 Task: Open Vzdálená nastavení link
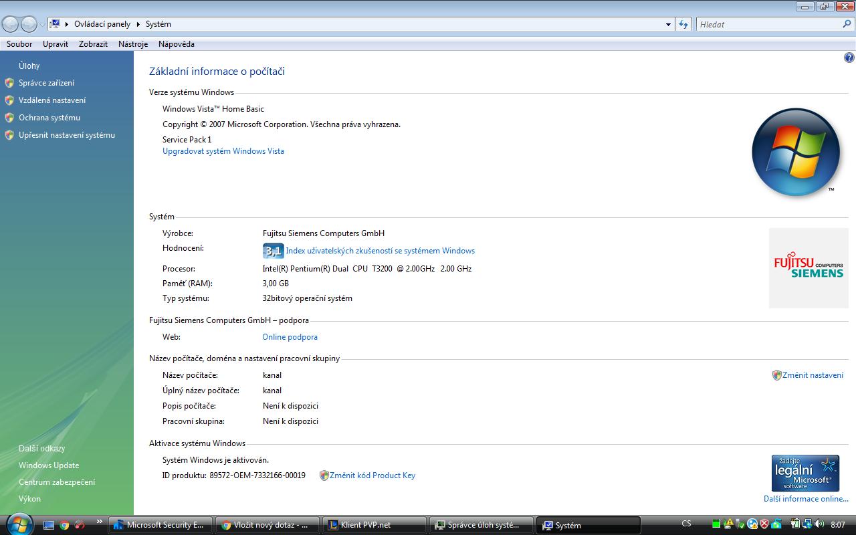click(x=52, y=100)
